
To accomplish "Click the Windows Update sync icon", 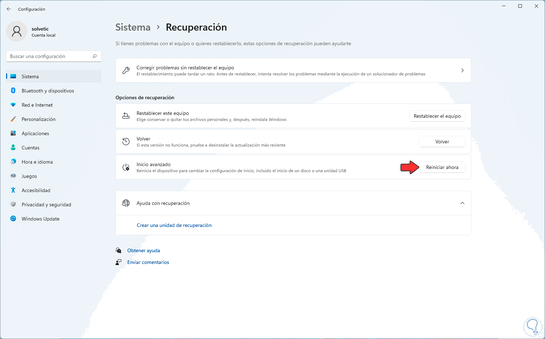I will point(13,219).
